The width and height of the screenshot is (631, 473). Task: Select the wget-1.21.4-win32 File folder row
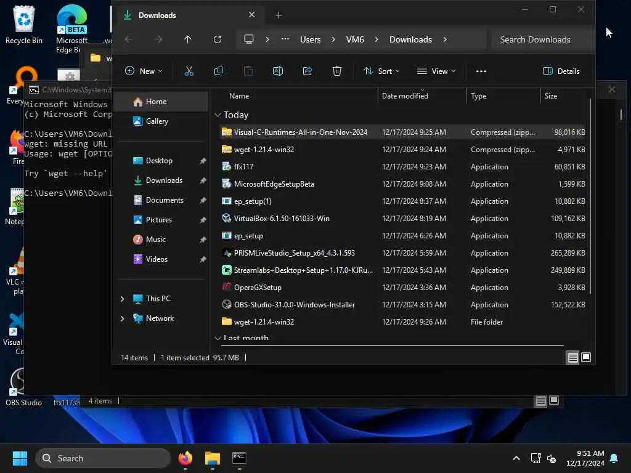pyautogui.click(x=402, y=322)
